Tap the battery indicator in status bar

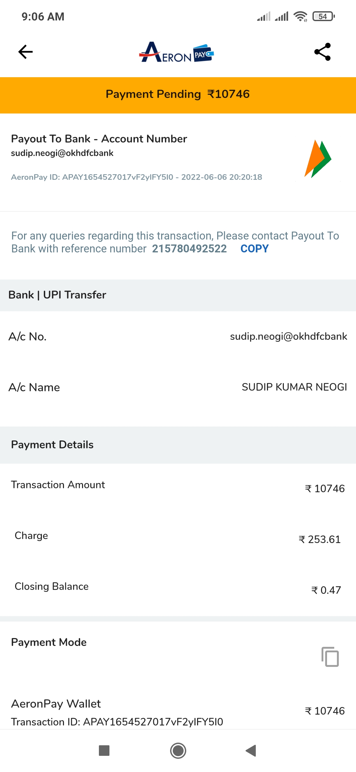pos(323,16)
